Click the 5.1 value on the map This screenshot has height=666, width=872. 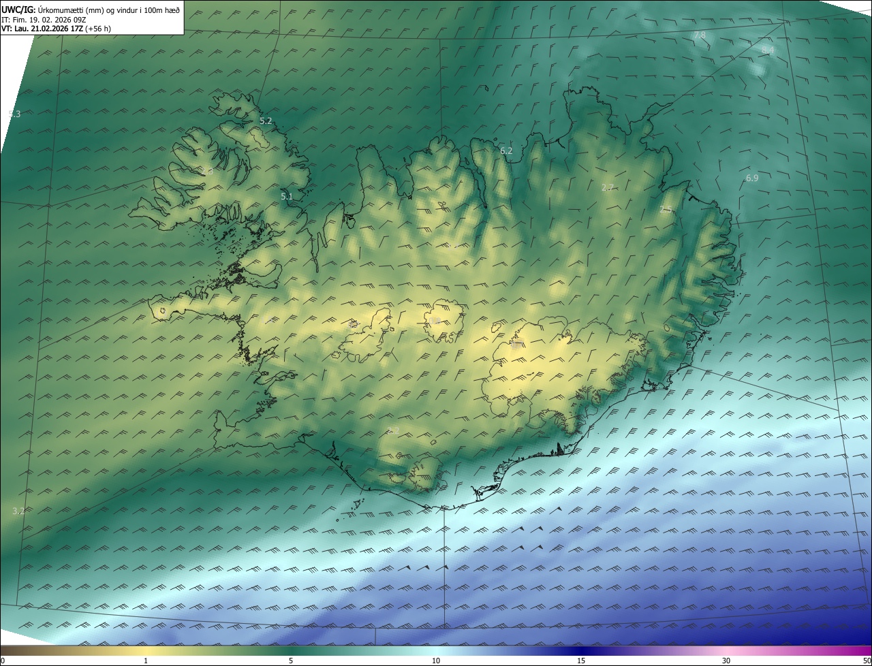click(287, 197)
